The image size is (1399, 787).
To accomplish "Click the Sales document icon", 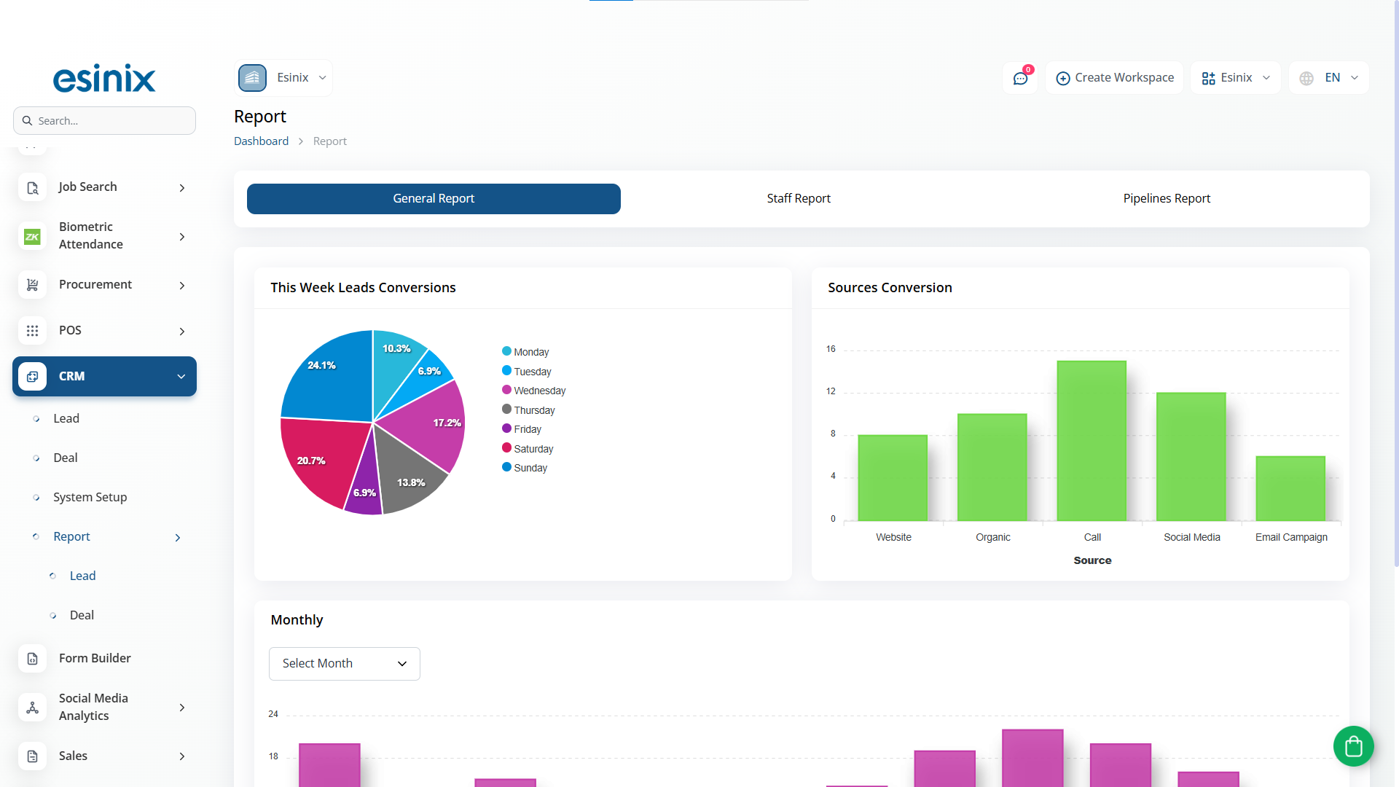I will (32, 756).
